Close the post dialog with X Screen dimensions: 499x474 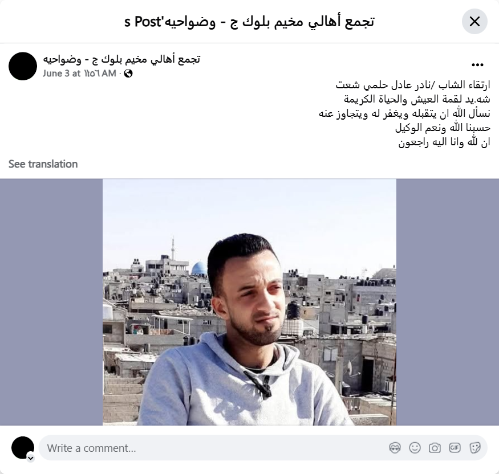pos(474,22)
